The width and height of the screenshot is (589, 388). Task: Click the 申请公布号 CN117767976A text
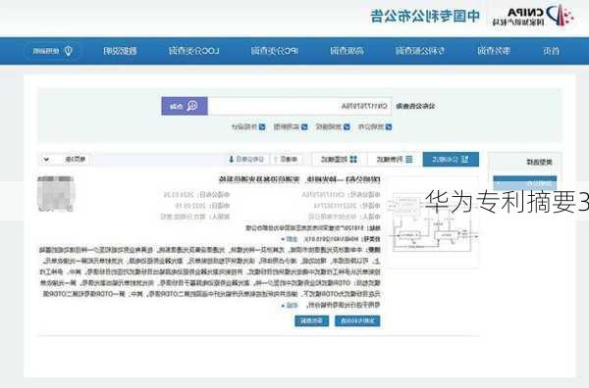click(341, 195)
